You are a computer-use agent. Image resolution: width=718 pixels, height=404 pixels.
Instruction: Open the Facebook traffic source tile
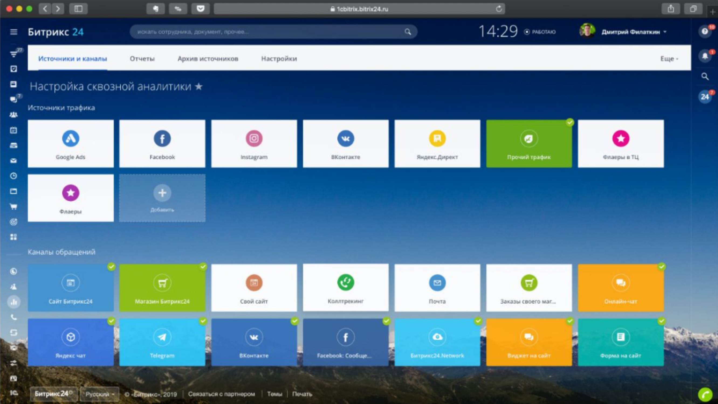(162, 144)
